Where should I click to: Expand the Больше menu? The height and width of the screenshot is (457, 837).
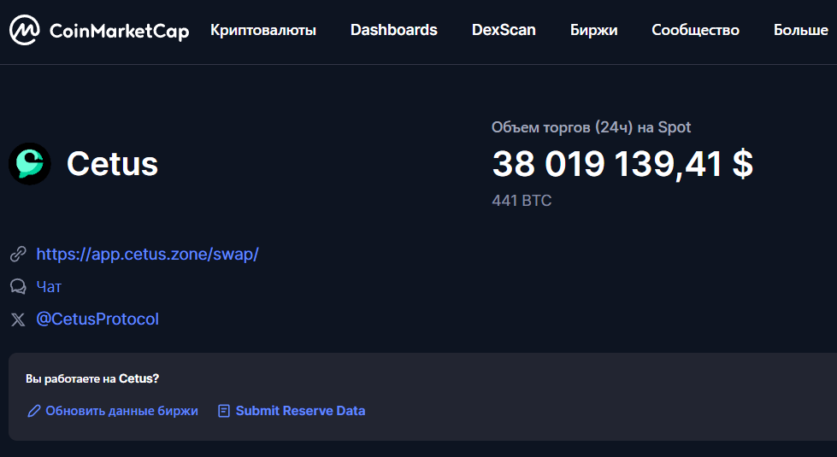pos(800,31)
